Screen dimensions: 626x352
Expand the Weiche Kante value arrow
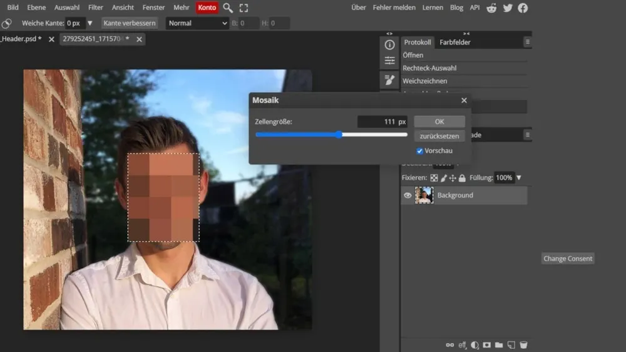pyautogui.click(x=90, y=23)
